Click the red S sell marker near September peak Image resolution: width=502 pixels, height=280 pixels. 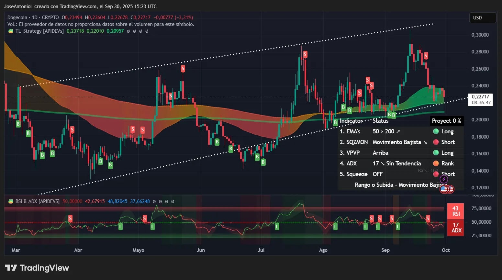click(426, 55)
